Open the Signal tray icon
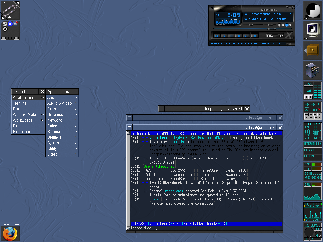The width and height of the screenshot is (323, 242). (10, 24)
